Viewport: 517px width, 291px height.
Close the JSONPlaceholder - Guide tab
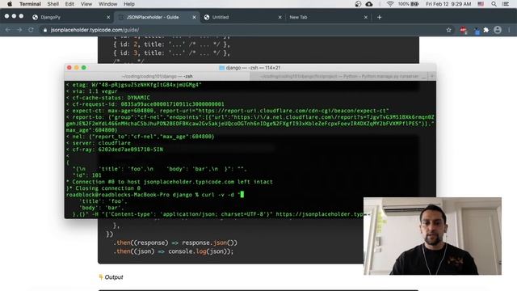click(194, 17)
